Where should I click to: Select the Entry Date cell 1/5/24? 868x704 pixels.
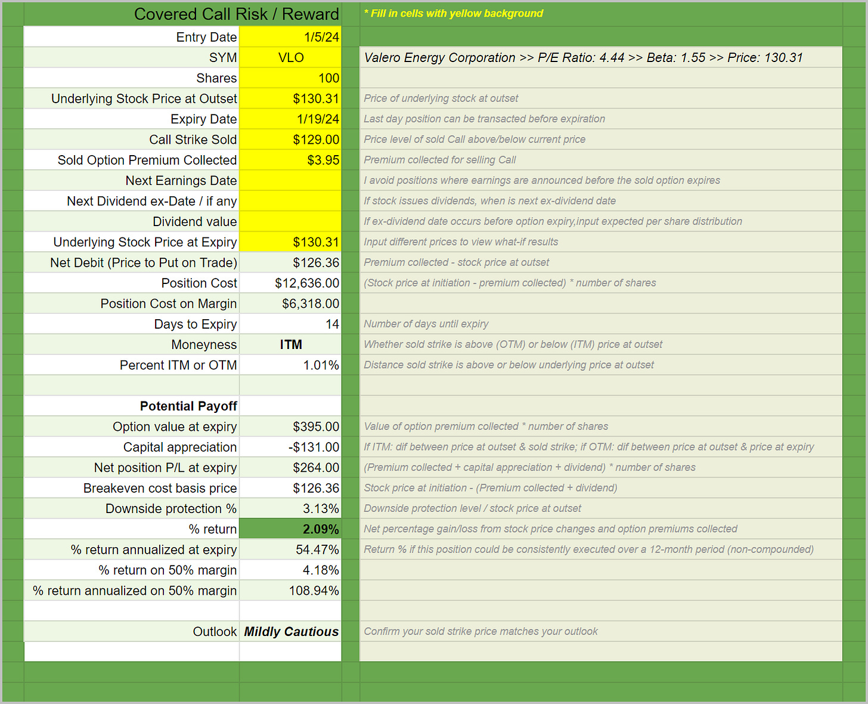point(290,37)
